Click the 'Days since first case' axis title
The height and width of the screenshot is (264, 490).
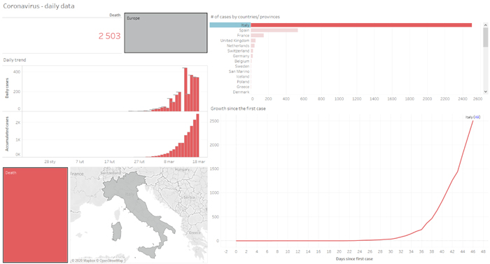click(x=354, y=258)
